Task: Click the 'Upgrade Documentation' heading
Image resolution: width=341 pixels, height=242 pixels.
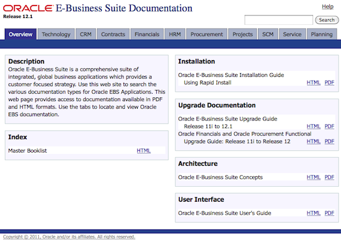Action: click(217, 105)
